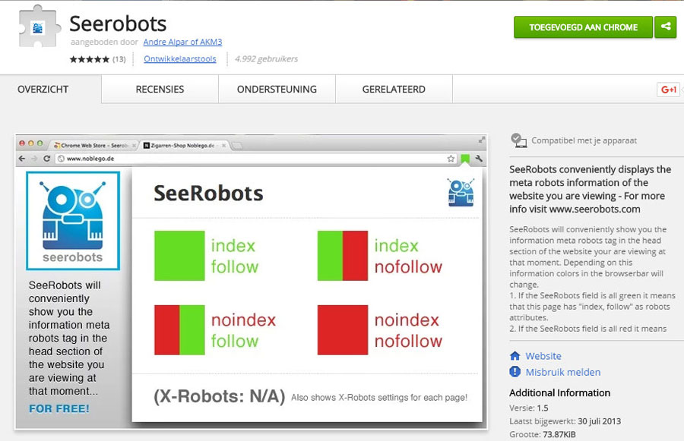The width and height of the screenshot is (684, 441).
Task: Open the Ondersteuning tab
Action: [277, 90]
